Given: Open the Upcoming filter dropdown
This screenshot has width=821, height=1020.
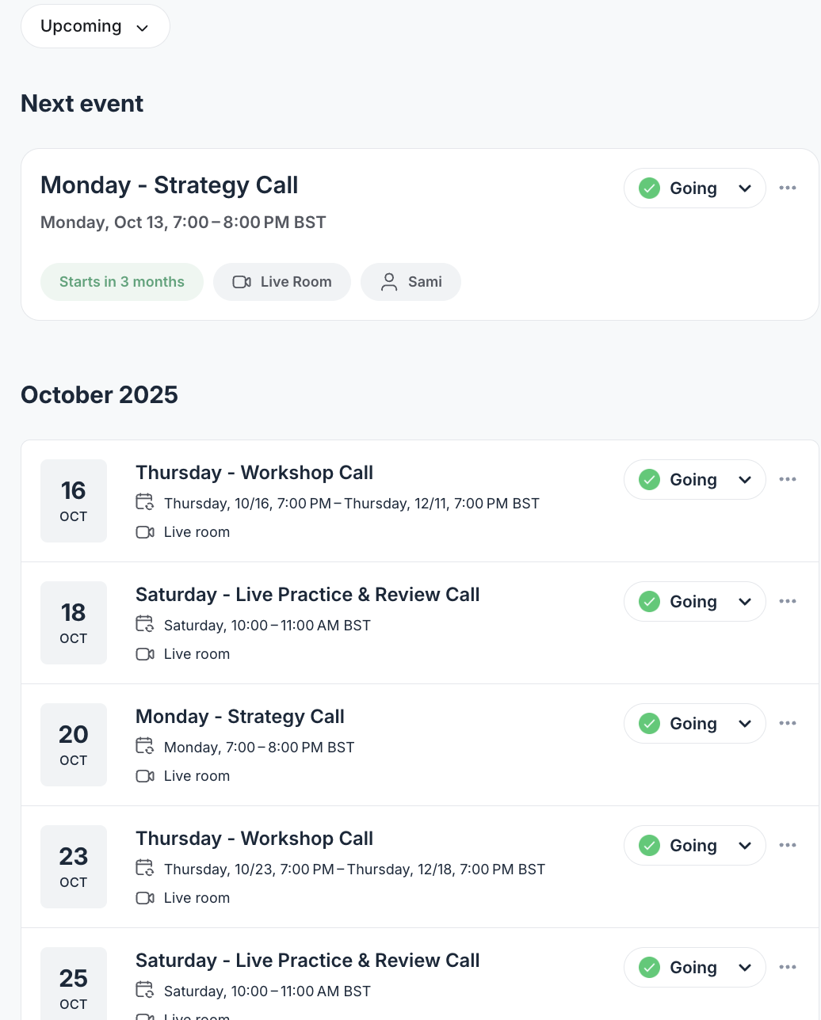Looking at the screenshot, I should 95,26.
